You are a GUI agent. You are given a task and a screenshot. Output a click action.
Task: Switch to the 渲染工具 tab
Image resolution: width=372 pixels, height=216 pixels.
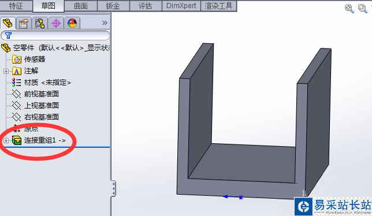(218, 6)
